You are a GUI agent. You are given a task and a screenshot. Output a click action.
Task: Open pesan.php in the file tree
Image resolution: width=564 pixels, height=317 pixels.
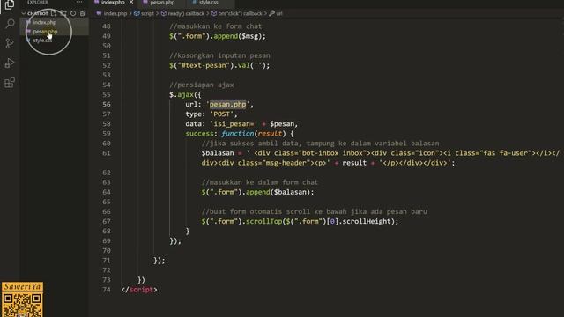[45, 32]
